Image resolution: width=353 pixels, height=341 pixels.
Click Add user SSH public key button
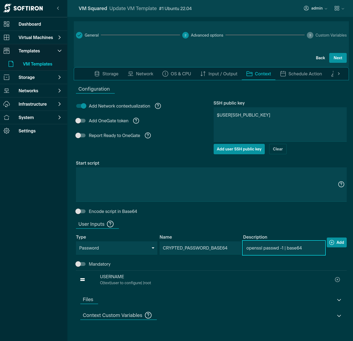coord(239,149)
